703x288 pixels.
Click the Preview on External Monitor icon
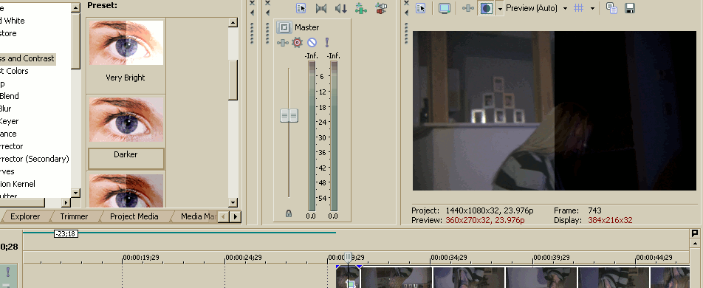click(445, 8)
